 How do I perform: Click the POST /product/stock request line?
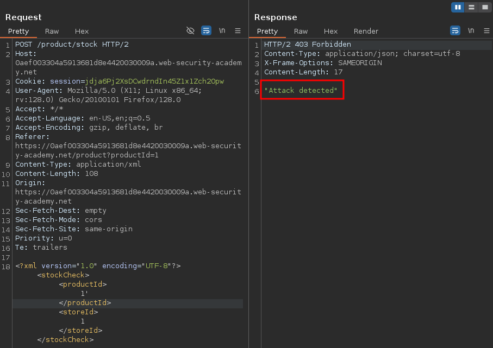point(72,45)
